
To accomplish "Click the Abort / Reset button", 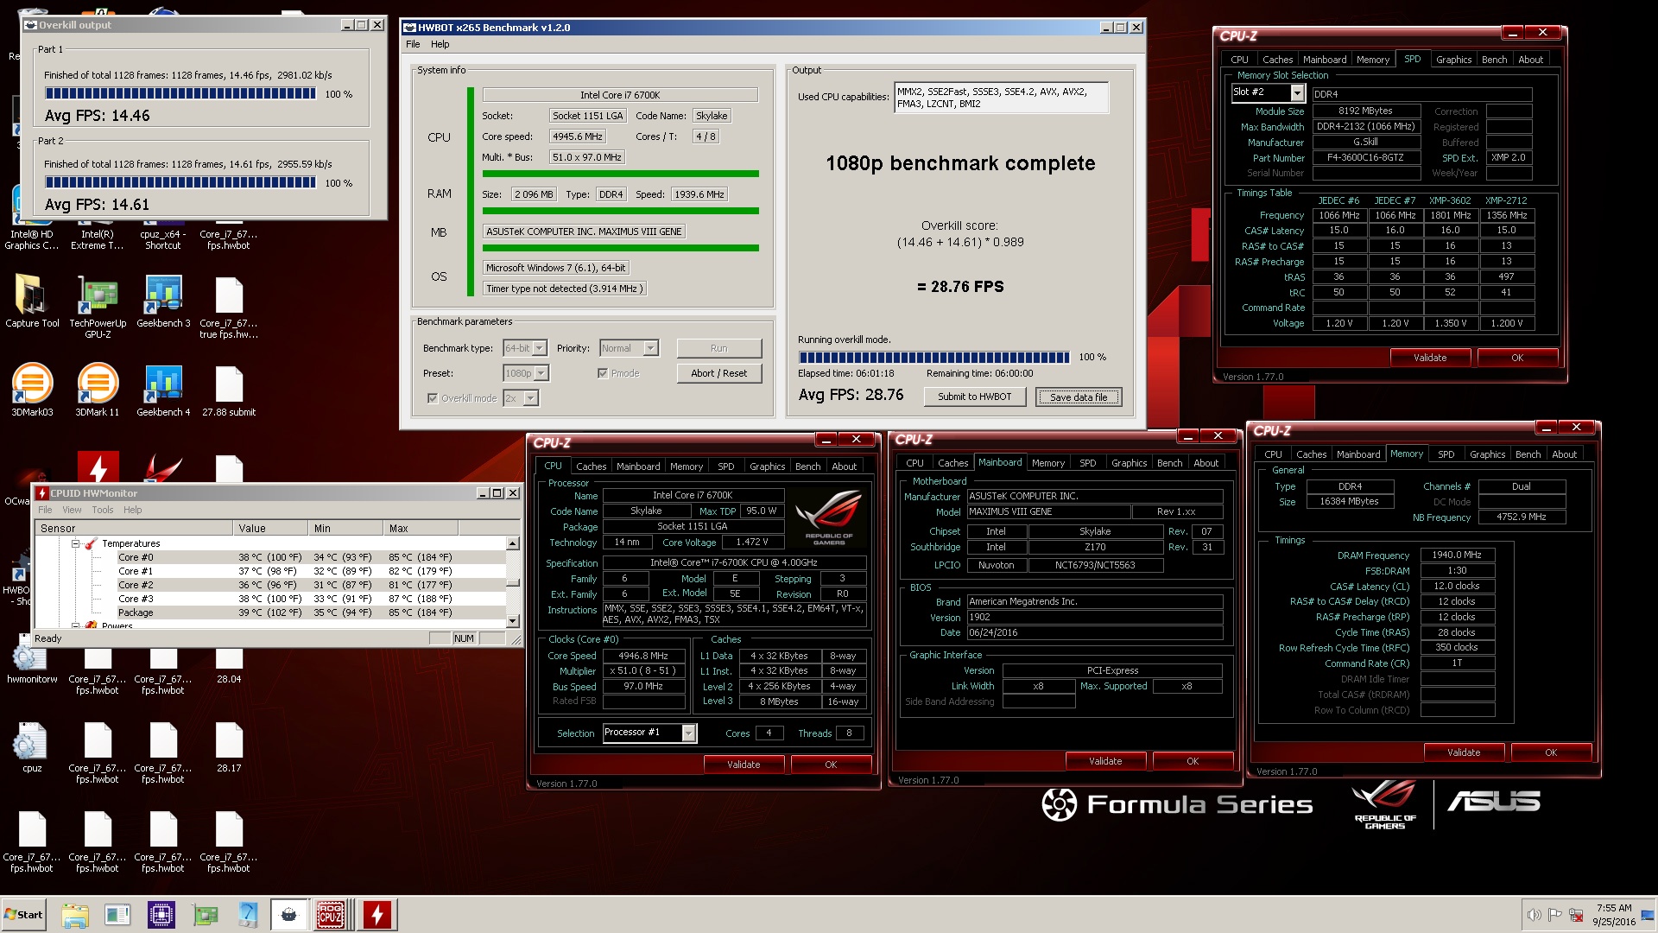I will [718, 373].
